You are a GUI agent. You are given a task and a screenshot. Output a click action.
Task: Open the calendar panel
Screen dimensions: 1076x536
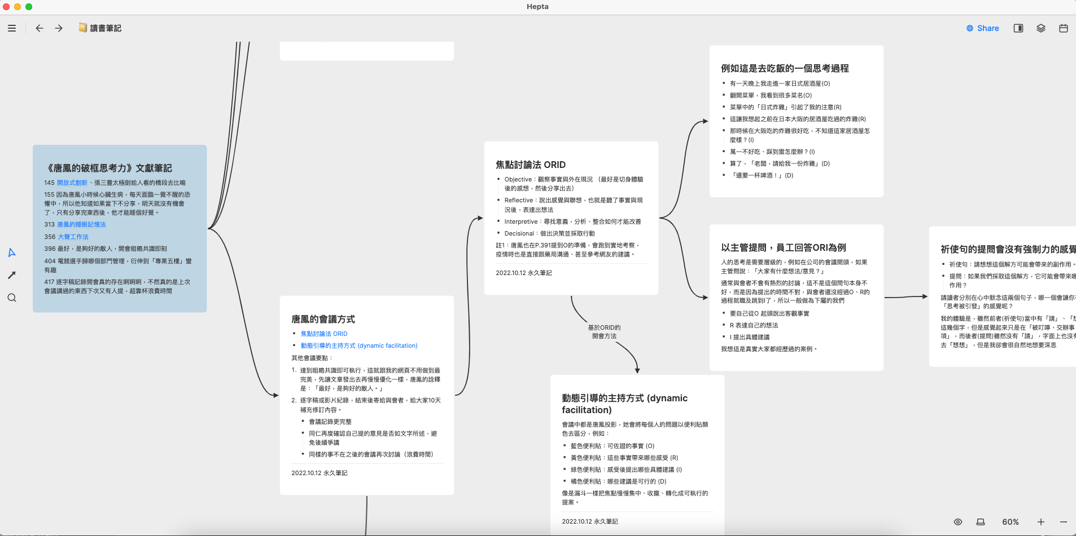[1064, 28]
